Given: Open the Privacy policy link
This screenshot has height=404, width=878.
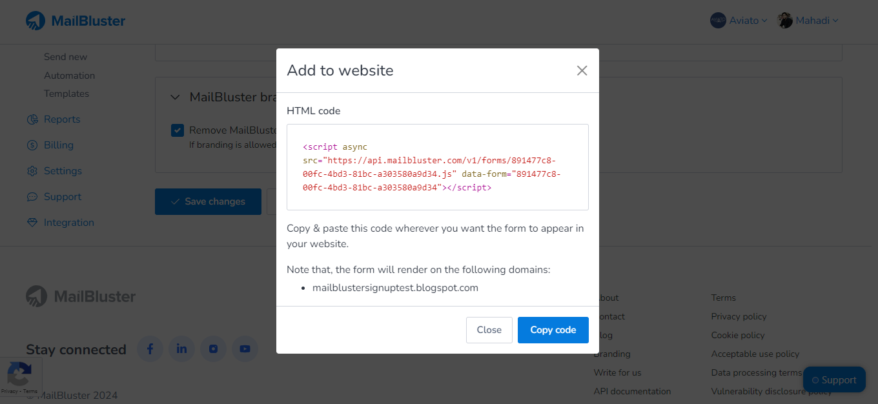Looking at the screenshot, I should click(739, 316).
